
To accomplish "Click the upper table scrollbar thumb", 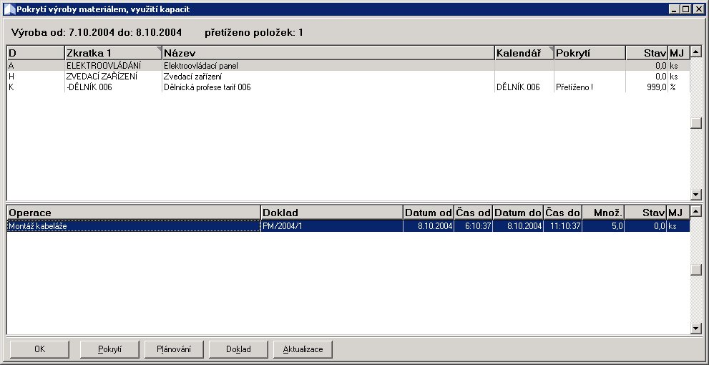I will click(696, 124).
